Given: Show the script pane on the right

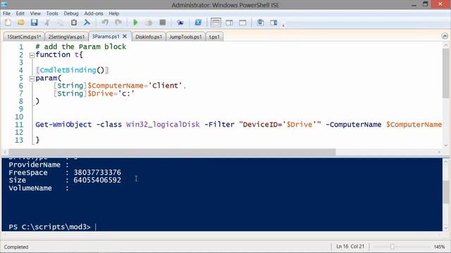Looking at the screenshot, I should coord(229,22).
